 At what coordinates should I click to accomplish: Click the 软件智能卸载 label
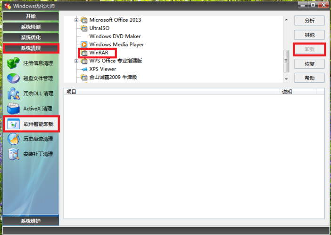pos(38,124)
